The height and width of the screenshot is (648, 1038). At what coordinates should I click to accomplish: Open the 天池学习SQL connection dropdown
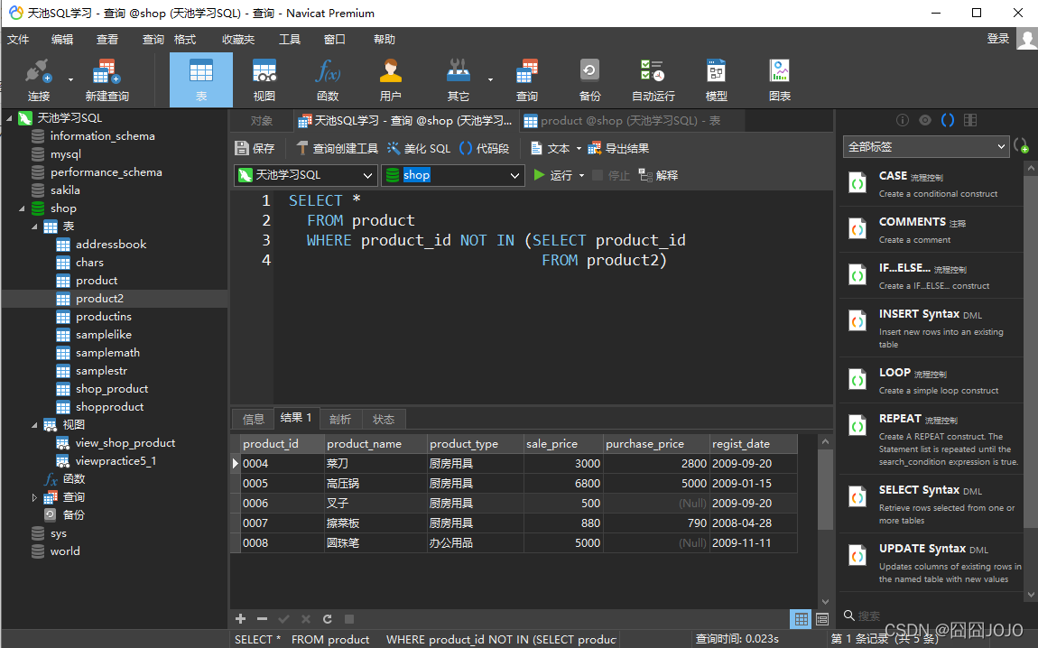(306, 175)
